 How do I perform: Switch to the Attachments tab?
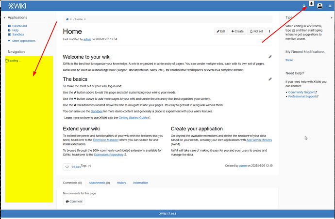tap(99, 183)
